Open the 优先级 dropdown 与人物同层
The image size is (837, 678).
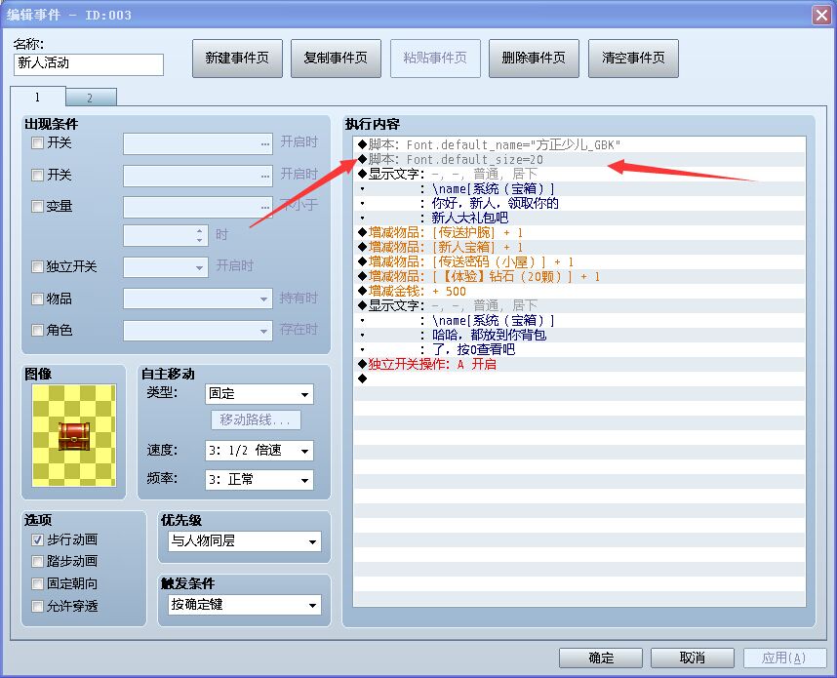[245, 541]
